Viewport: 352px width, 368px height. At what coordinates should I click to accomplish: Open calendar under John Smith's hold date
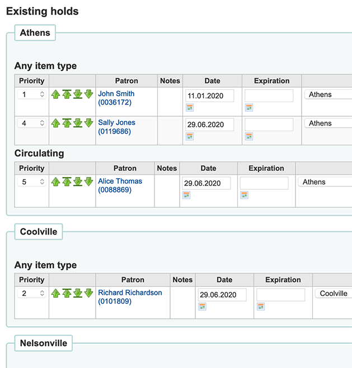(190, 107)
